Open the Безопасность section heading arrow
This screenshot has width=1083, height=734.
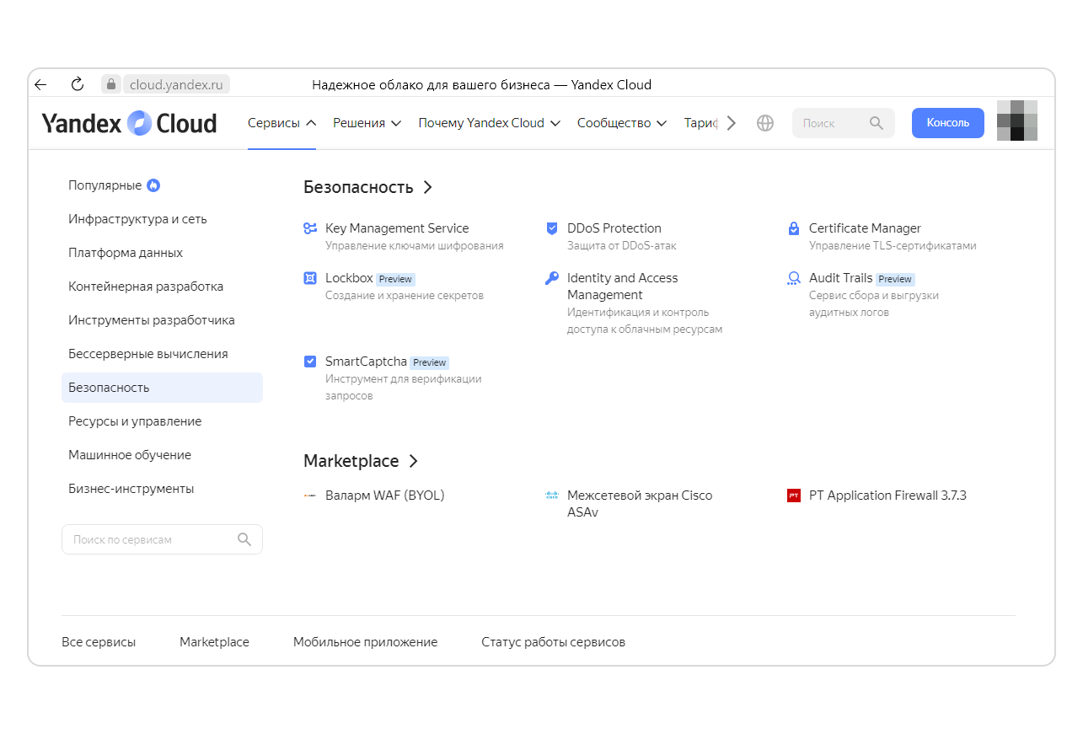(x=428, y=187)
